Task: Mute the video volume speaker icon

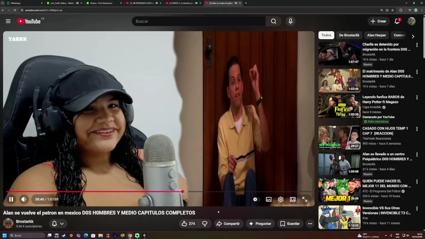Action: pyautogui.click(x=24, y=199)
